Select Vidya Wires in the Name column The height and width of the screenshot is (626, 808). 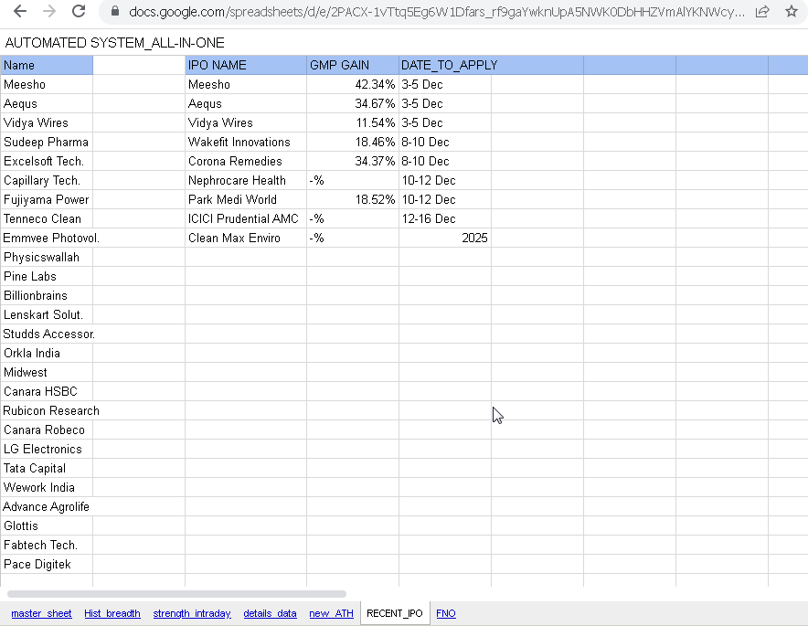click(47, 122)
